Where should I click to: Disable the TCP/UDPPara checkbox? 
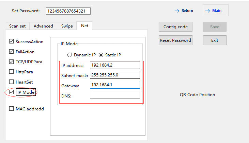(x=12, y=62)
